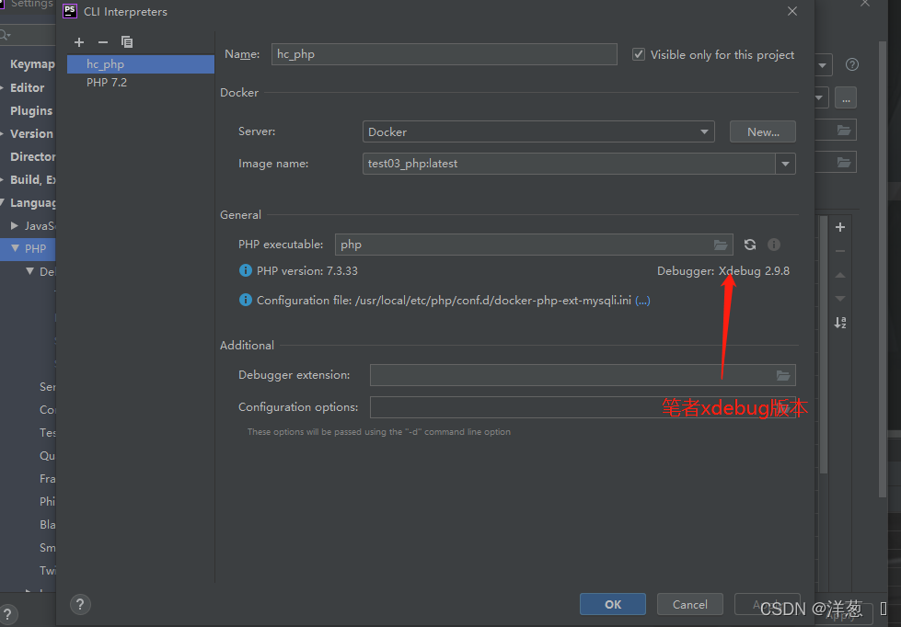Image resolution: width=901 pixels, height=627 pixels.
Task: Click New... button next to Server
Action: point(763,131)
